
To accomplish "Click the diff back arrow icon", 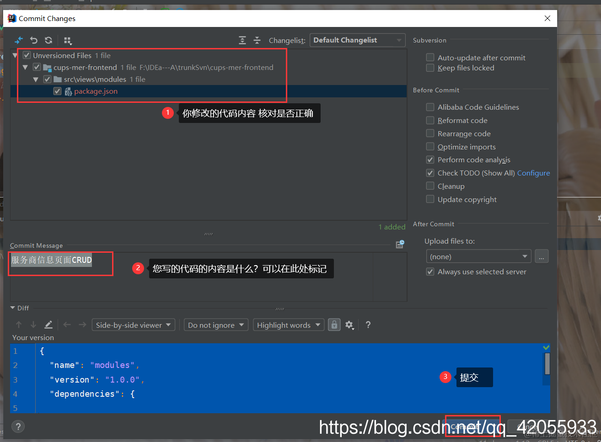I will (67, 325).
